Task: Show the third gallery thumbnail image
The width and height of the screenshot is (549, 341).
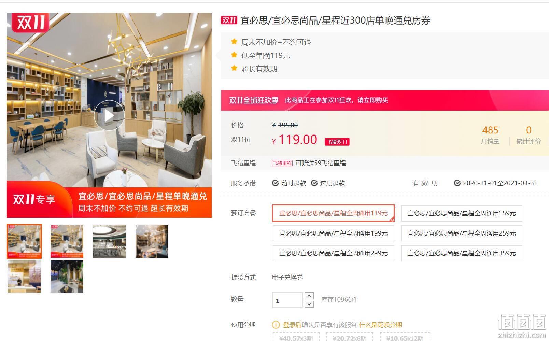Action: pos(109,241)
